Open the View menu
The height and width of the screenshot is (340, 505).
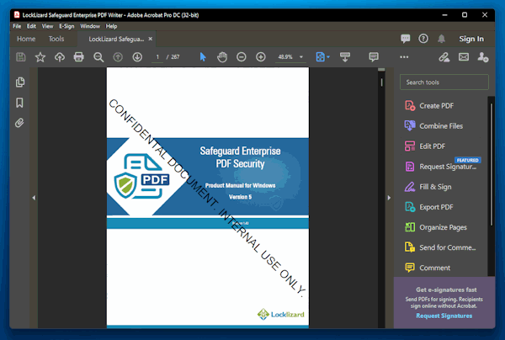[47, 26]
